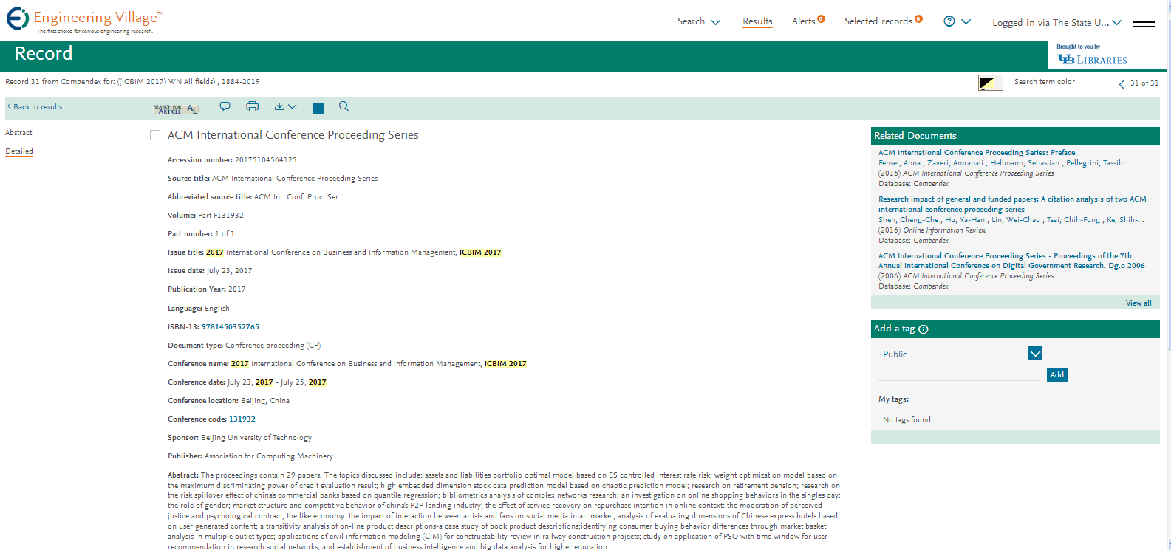Screen dimensions: 1171x550
Task: Switch to the Abstract view
Action: [x=18, y=133]
